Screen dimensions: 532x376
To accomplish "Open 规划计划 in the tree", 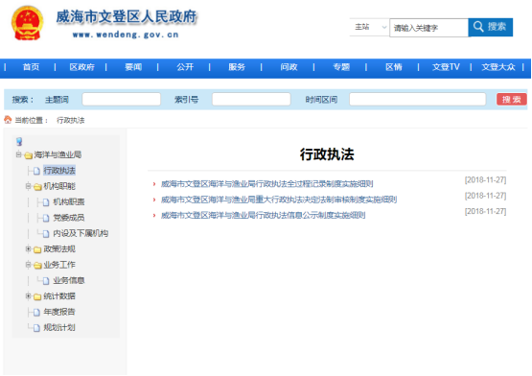I will [x=59, y=327].
